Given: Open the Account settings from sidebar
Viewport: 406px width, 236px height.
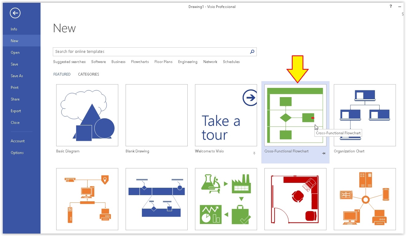Looking at the screenshot, I should 18,141.
